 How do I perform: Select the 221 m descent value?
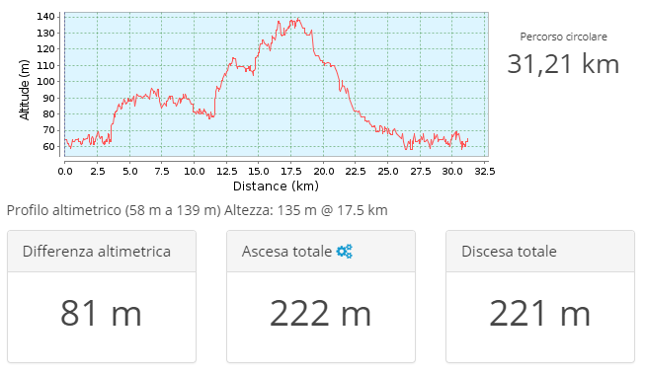click(540, 314)
